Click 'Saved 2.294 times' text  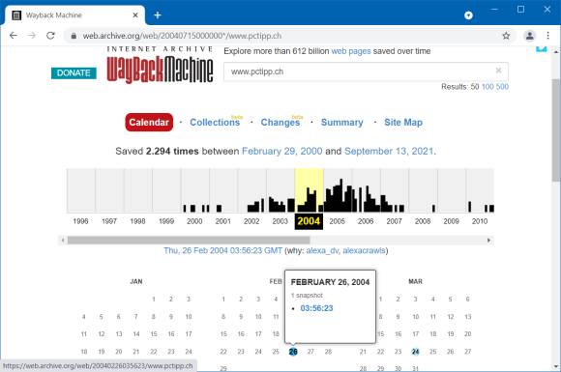point(157,151)
